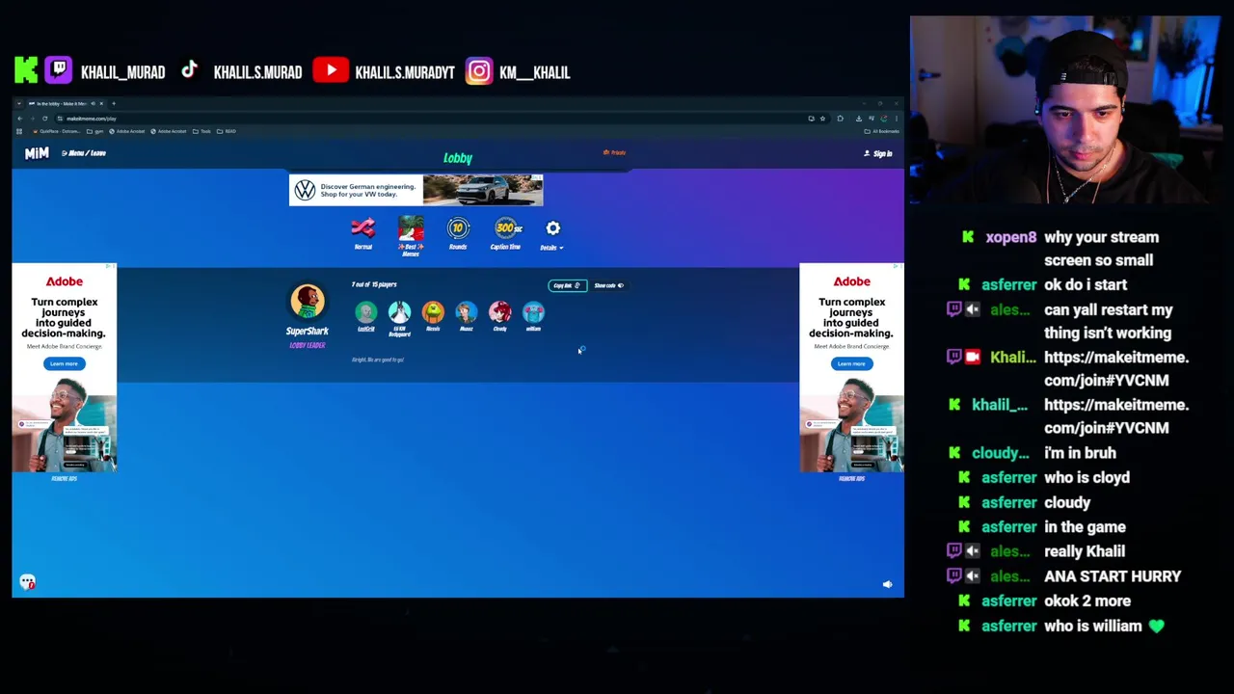1234x694 pixels.
Task: Reload the page
Action: click(x=45, y=119)
